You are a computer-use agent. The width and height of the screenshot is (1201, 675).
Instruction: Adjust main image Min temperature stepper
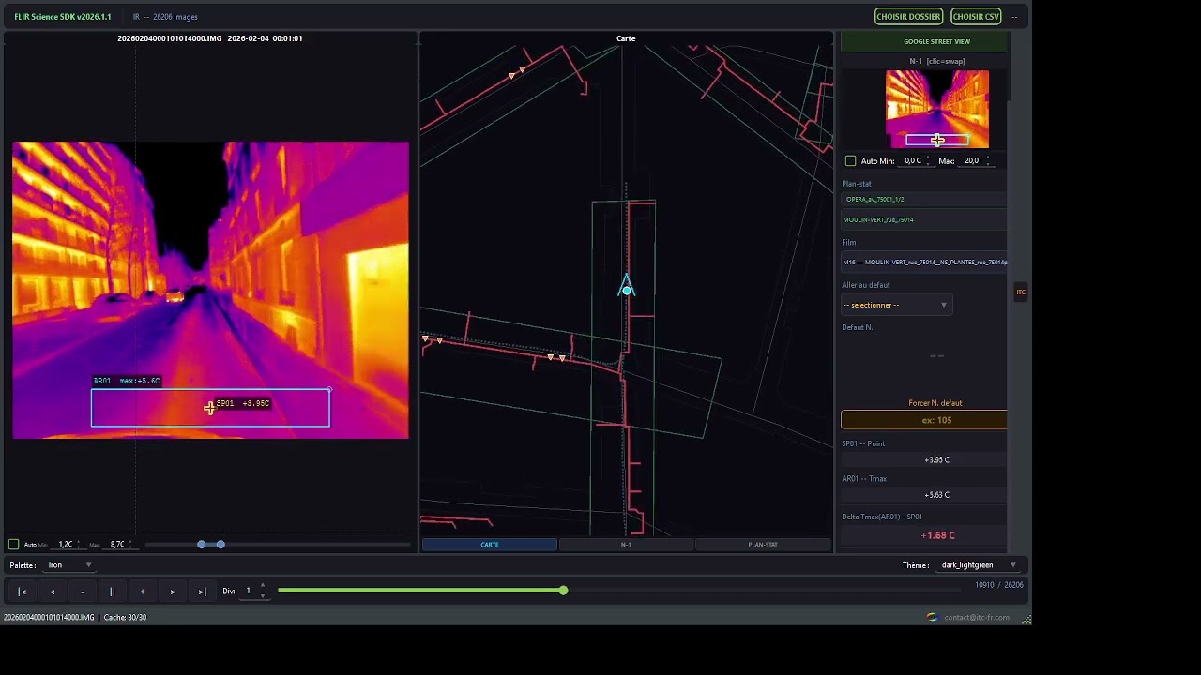click(79, 545)
